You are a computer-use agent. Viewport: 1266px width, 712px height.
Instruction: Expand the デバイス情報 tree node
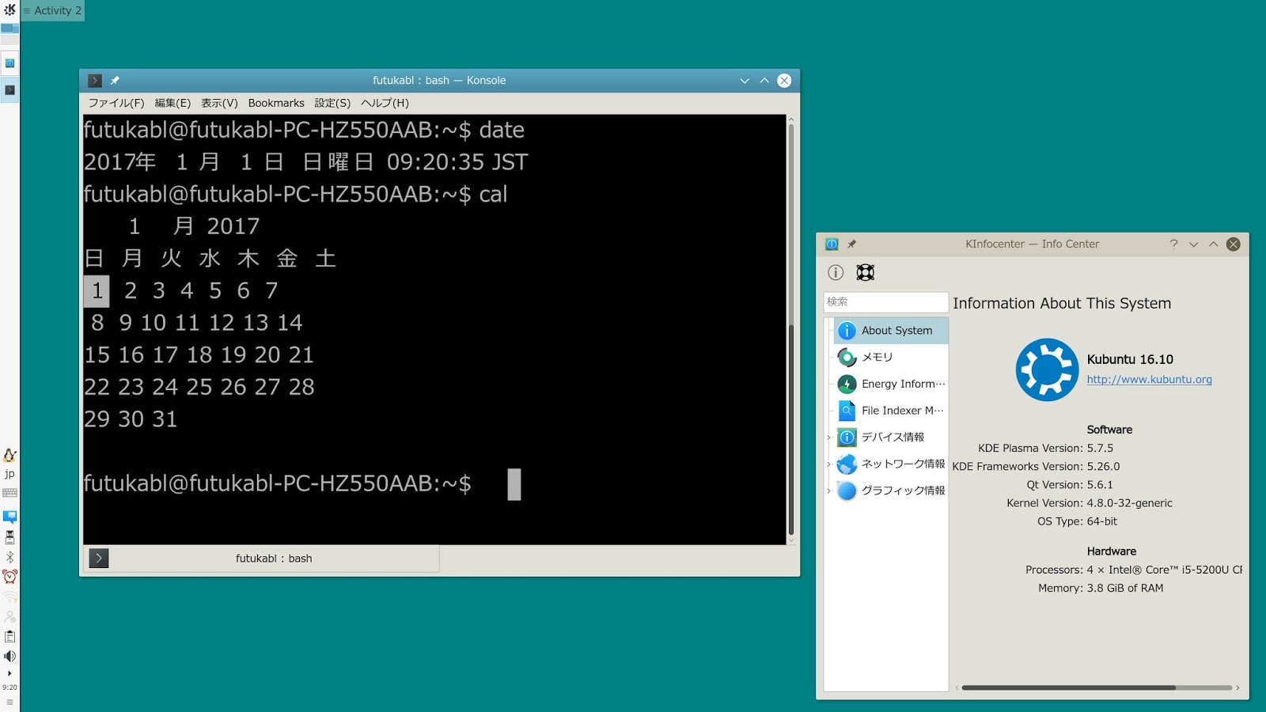click(828, 437)
